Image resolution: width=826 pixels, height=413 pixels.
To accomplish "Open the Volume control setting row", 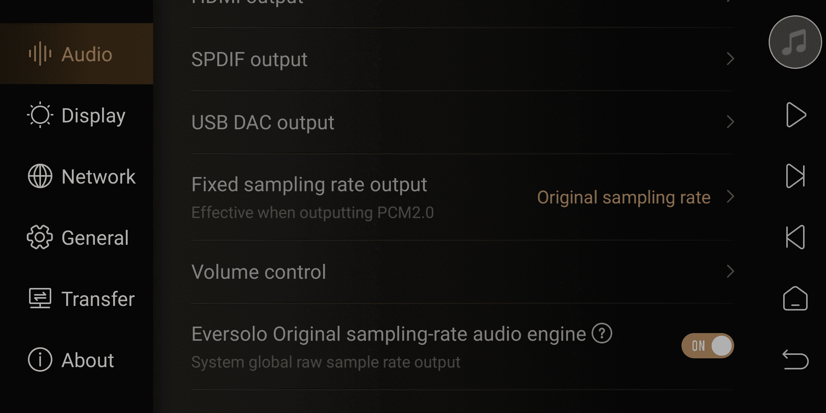I will pyautogui.click(x=463, y=272).
